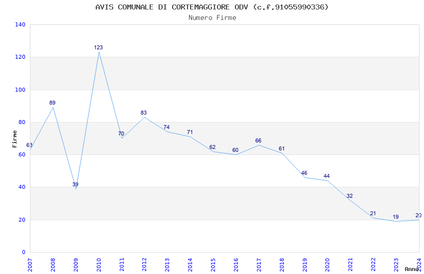The width and height of the screenshot is (424, 274).
Task: Click the data label 89 for 2008
Action: pyautogui.click(x=52, y=103)
